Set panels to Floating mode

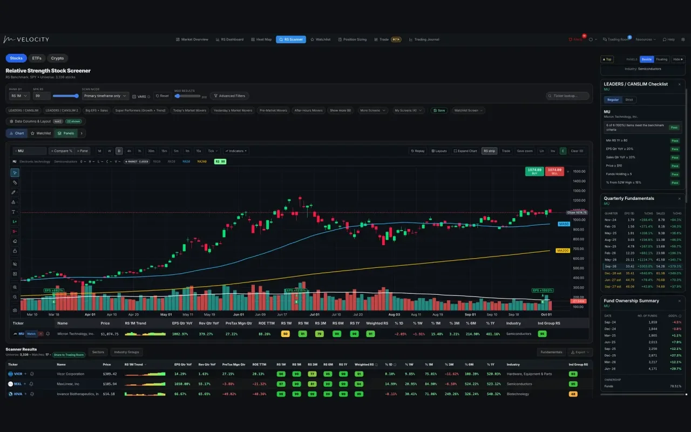pyautogui.click(x=662, y=59)
